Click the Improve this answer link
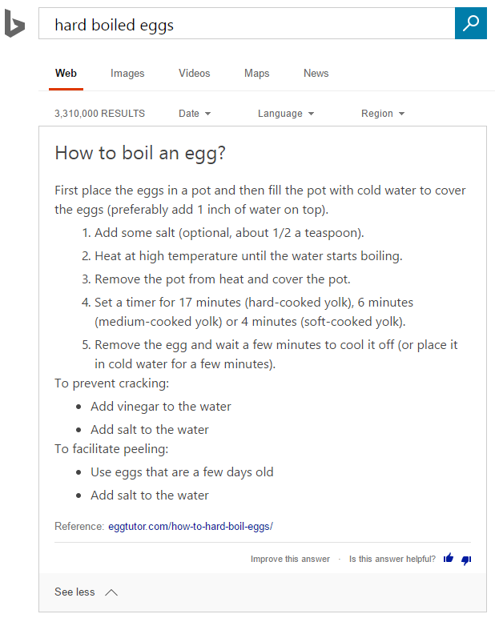The image size is (495, 618). [x=290, y=559]
